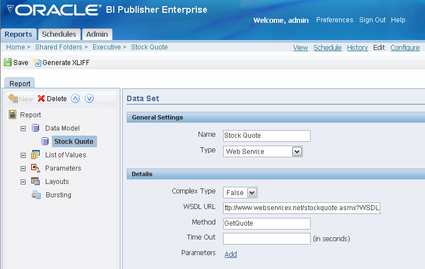Viewport: 425px width, 269px height.
Task: Select the Report panel tab
Action: pyautogui.click(x=20, y=83)
